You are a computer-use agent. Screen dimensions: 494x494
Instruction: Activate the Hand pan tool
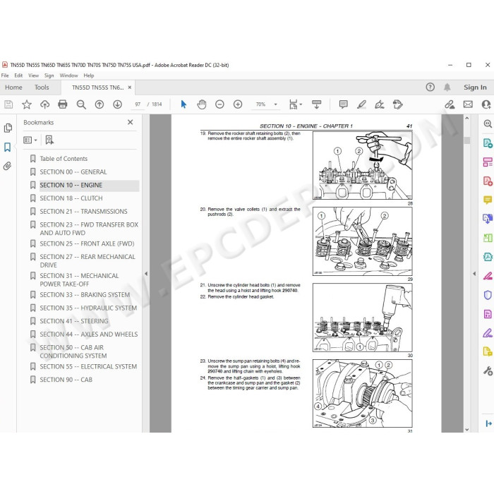(202, 104)
